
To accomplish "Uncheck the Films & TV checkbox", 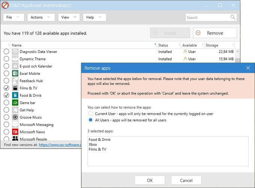I will pos(6,88).
